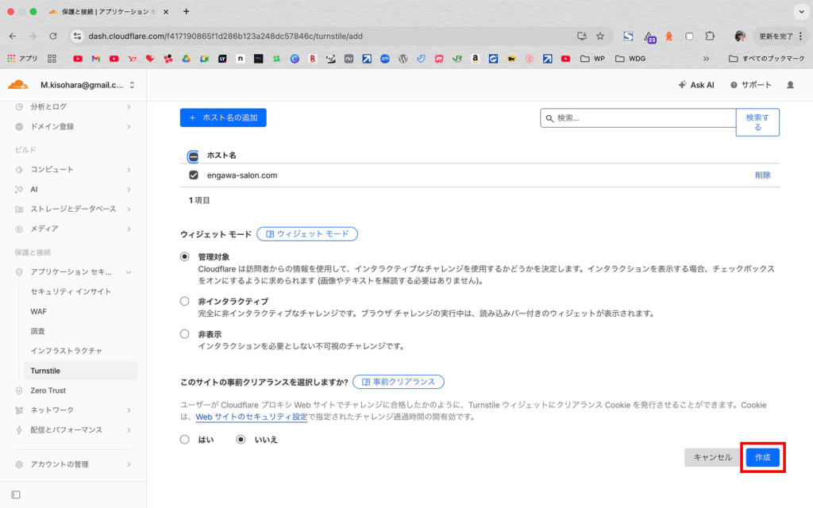This screenshot has height=508, width=813.
Task: Click the 削除 link for engawa-salon.com
Action: [x=762, y=175]
